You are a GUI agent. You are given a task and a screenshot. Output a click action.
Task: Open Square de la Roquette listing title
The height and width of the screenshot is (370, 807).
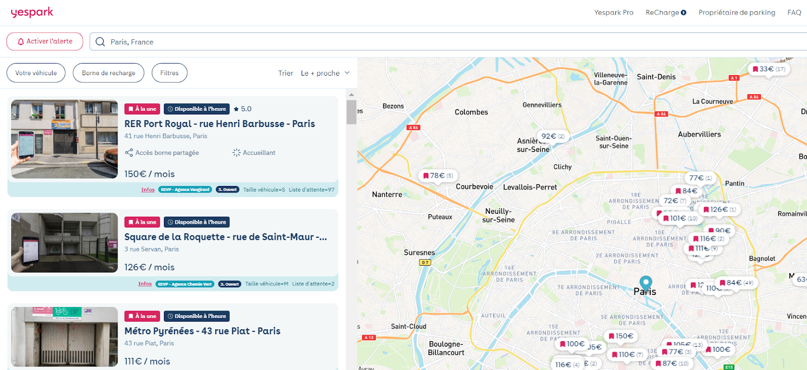[225, 237]
